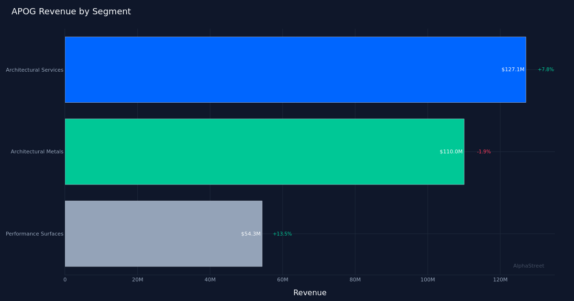
Task: Click the $127.1M value label
Action: (513, 70)
